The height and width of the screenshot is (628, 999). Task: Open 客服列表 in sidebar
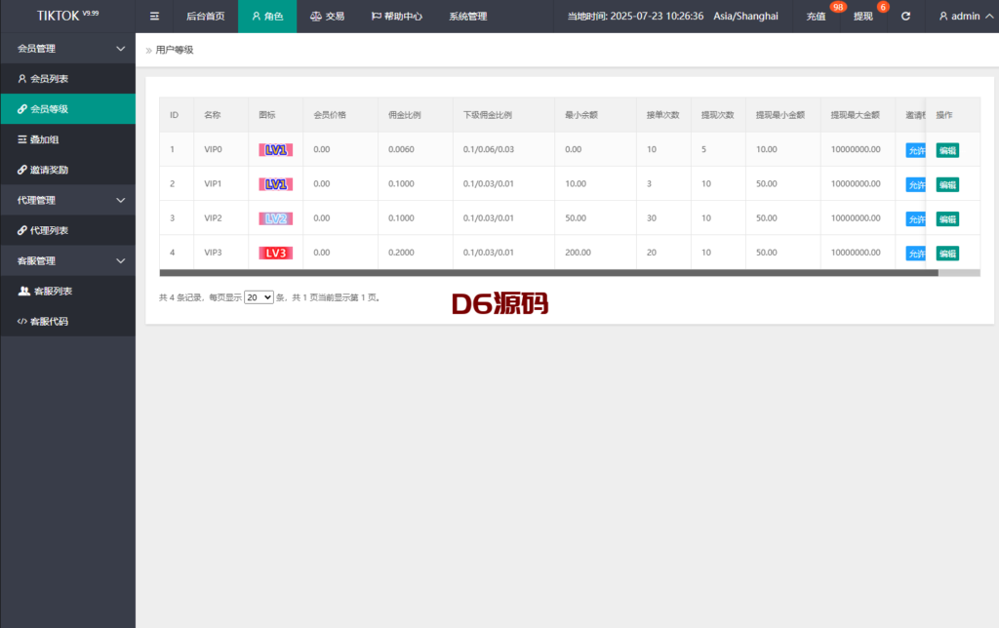click(49, 291)
